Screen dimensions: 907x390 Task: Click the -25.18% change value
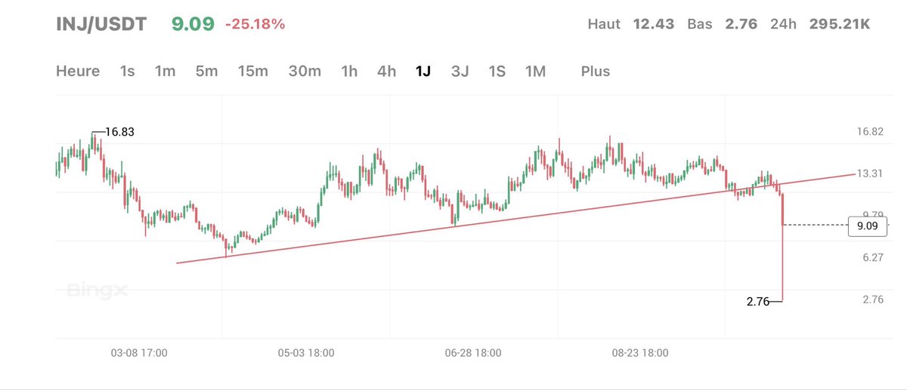pyautogui.click(x=255, y=25)
